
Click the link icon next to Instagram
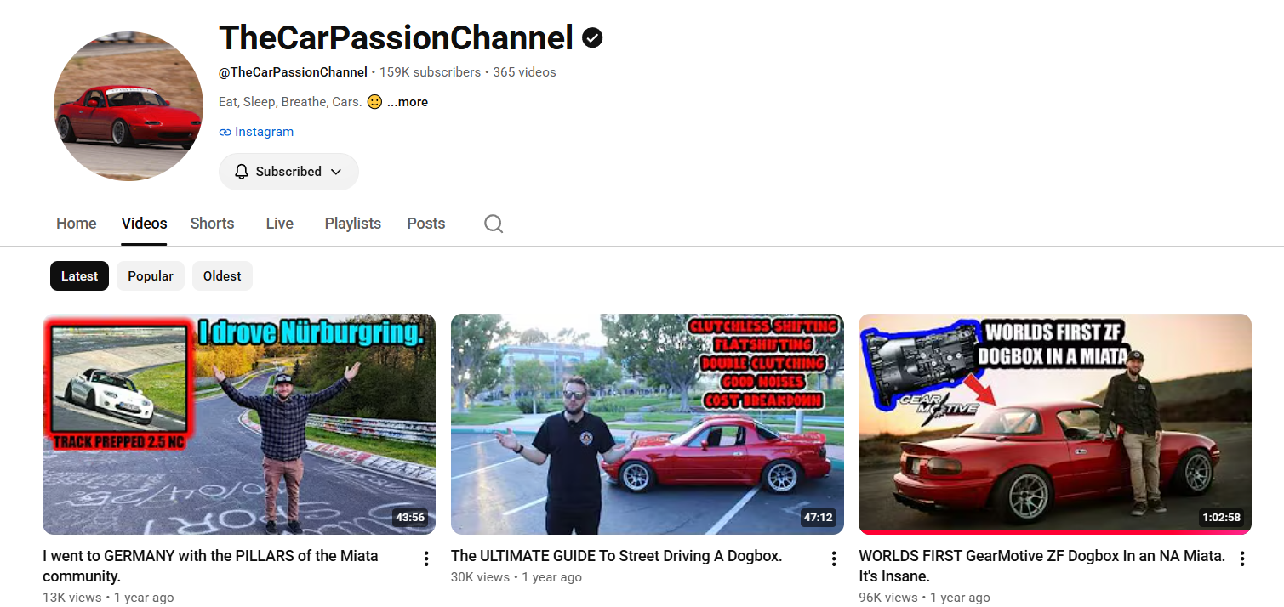click(x=225, y=132)
